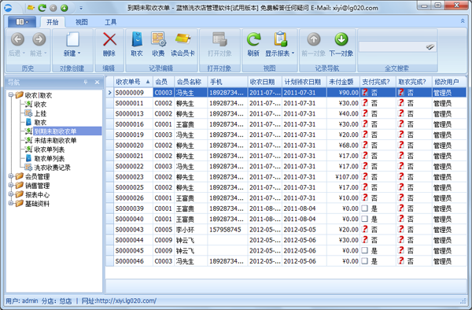Switch to the 工具 ribbon tab
472x310 pixels.
pyautogui.click(x=110, y=22)
